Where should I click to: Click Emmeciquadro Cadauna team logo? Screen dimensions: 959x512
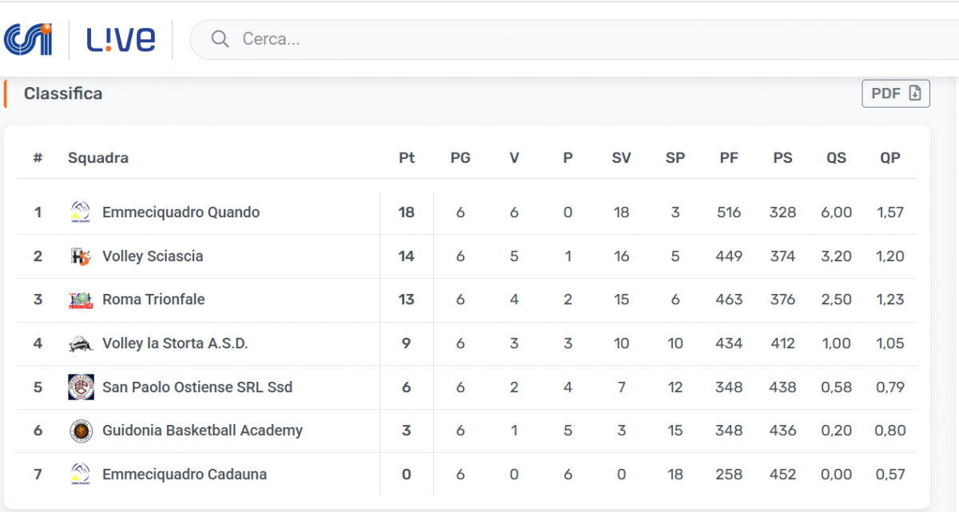(x=81, y=474)
